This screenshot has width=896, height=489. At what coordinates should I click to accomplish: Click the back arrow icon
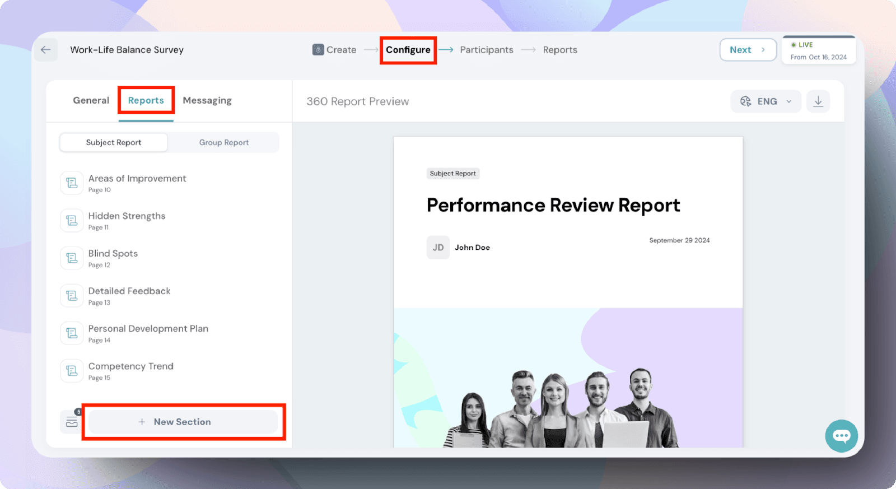click(46, 50)
